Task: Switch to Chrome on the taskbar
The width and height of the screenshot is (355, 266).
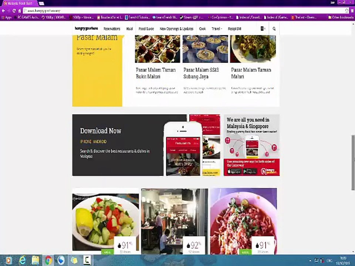Action: [x=48, y=260]
